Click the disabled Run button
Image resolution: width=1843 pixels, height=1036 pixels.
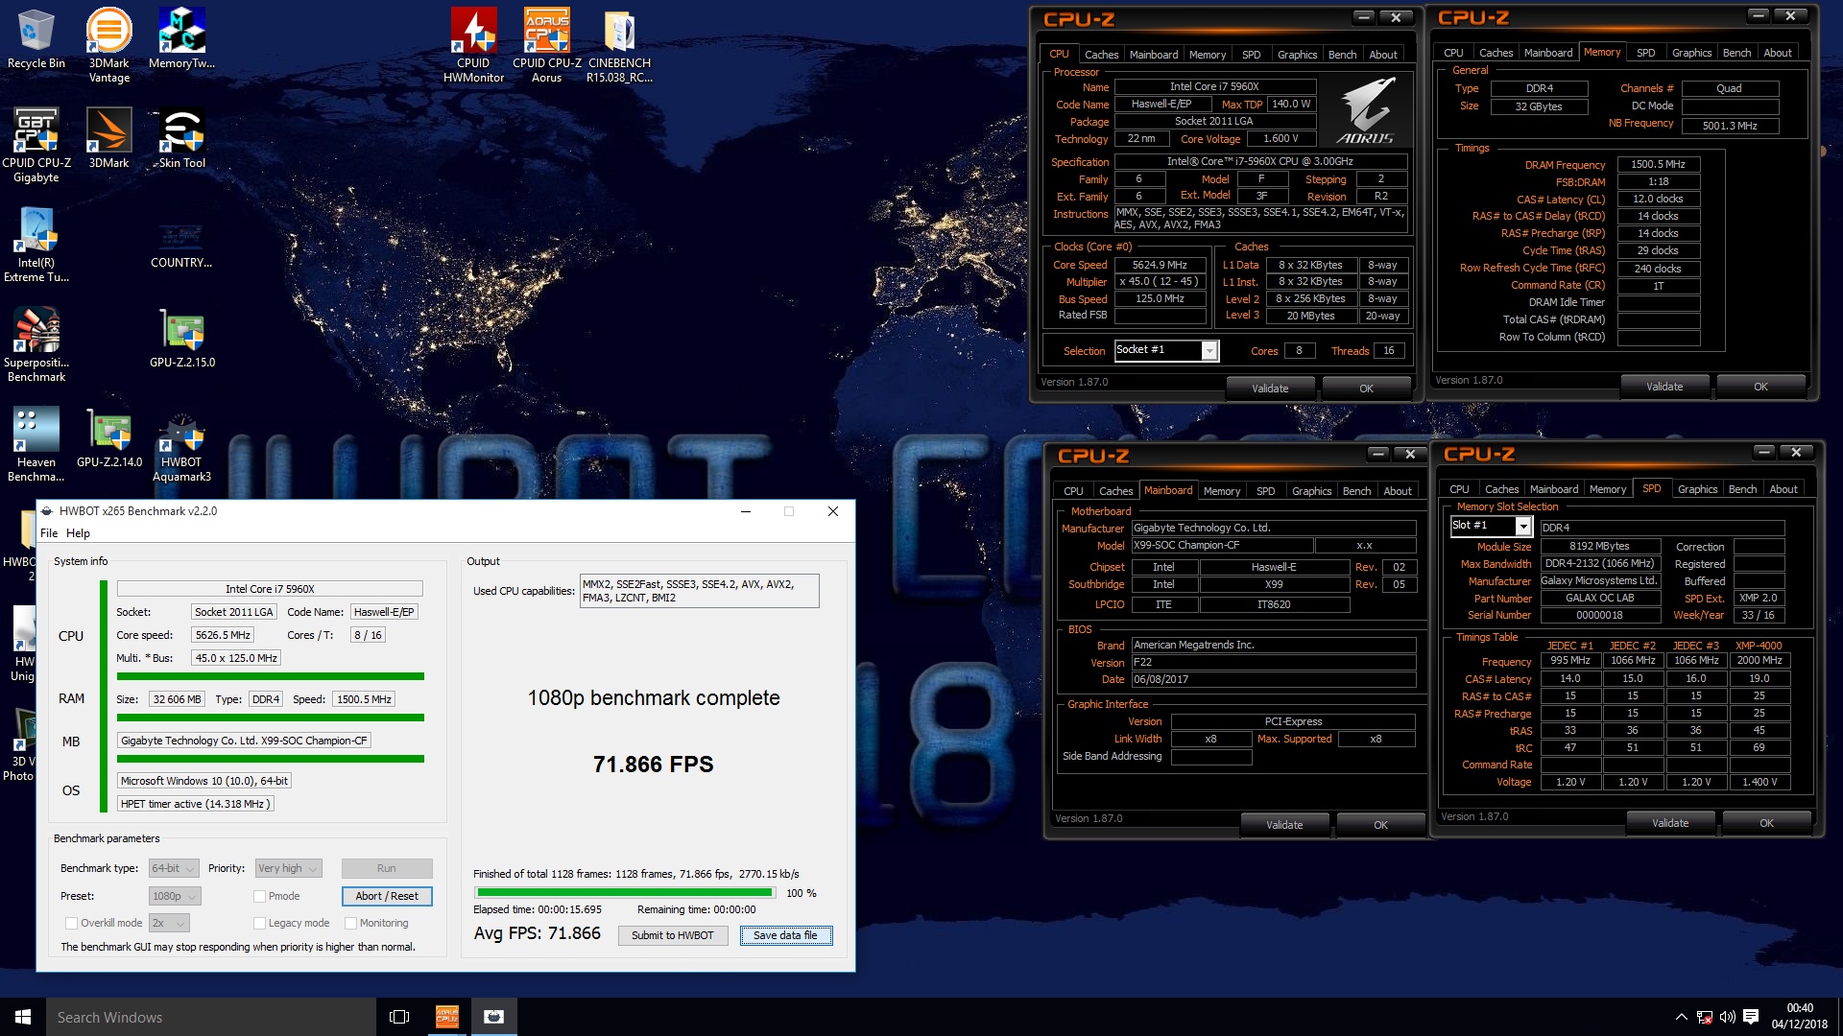pyautogui.click(x=387, y=868)
